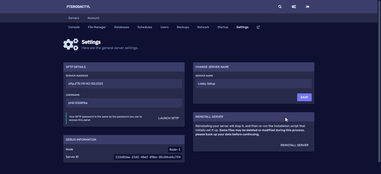Open the File Manager tab
381x174 pixels.
coord(97,27)
